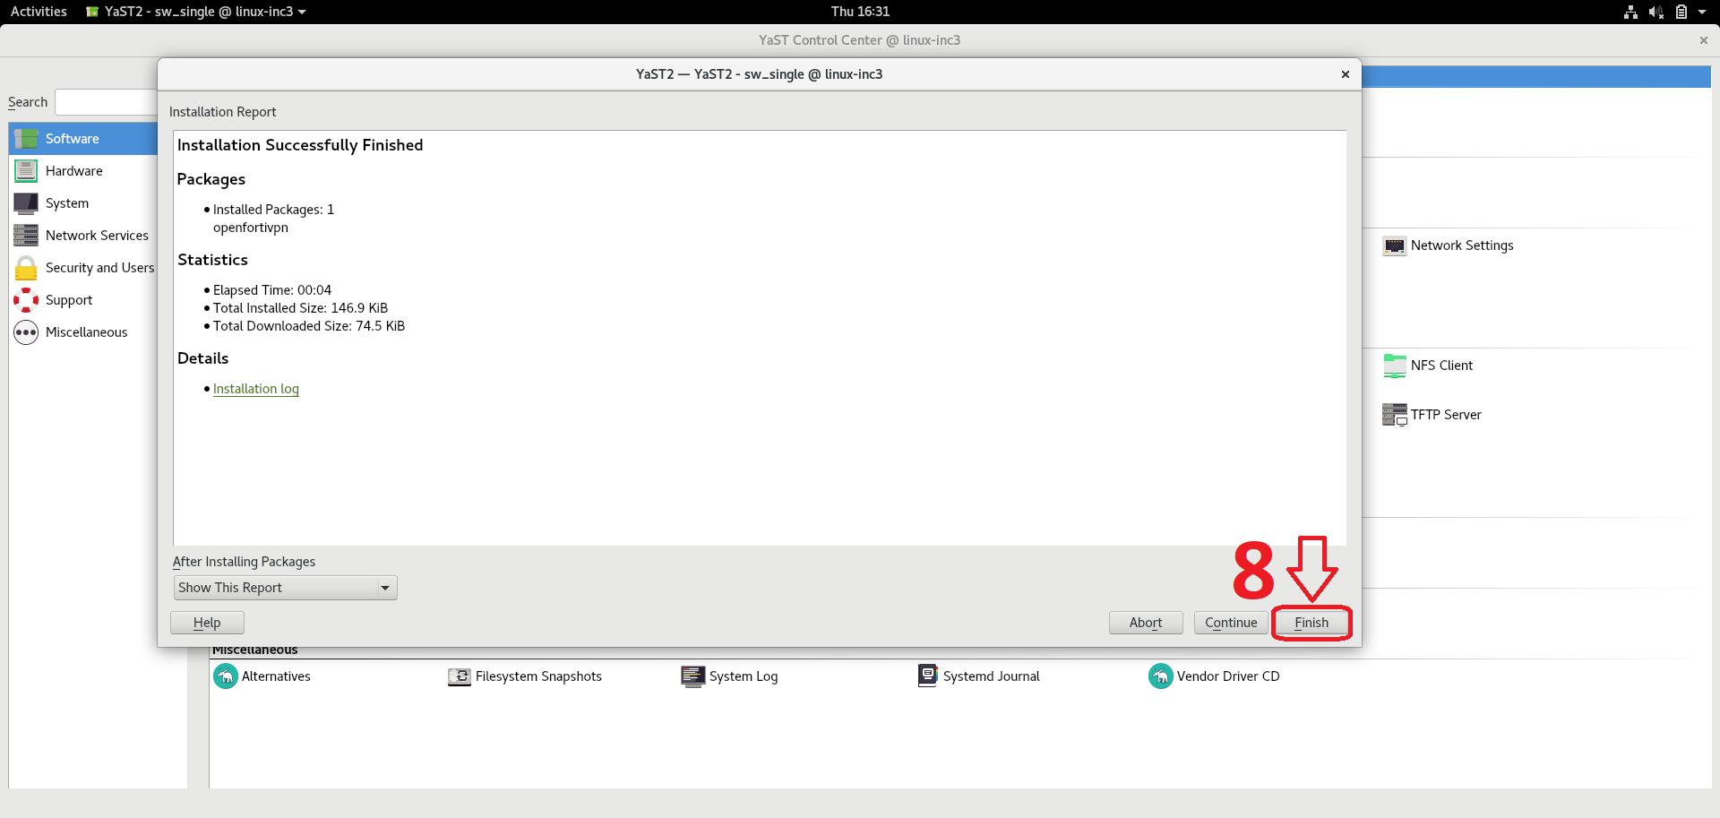Open the Filesystem Snapshots icon

click(460, 676)
